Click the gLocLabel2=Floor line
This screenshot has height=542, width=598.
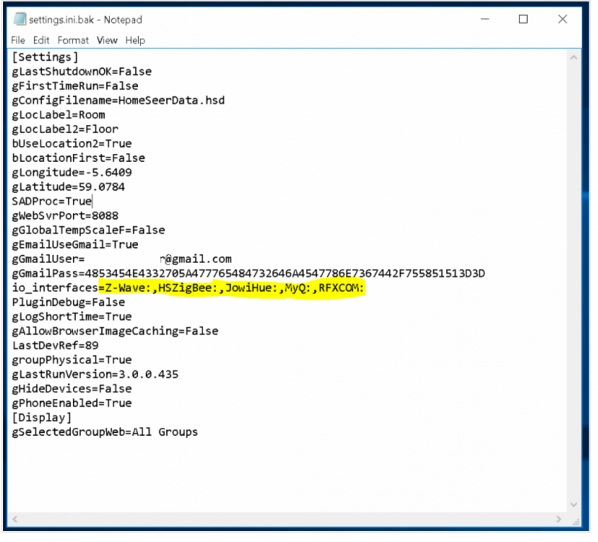65,129
